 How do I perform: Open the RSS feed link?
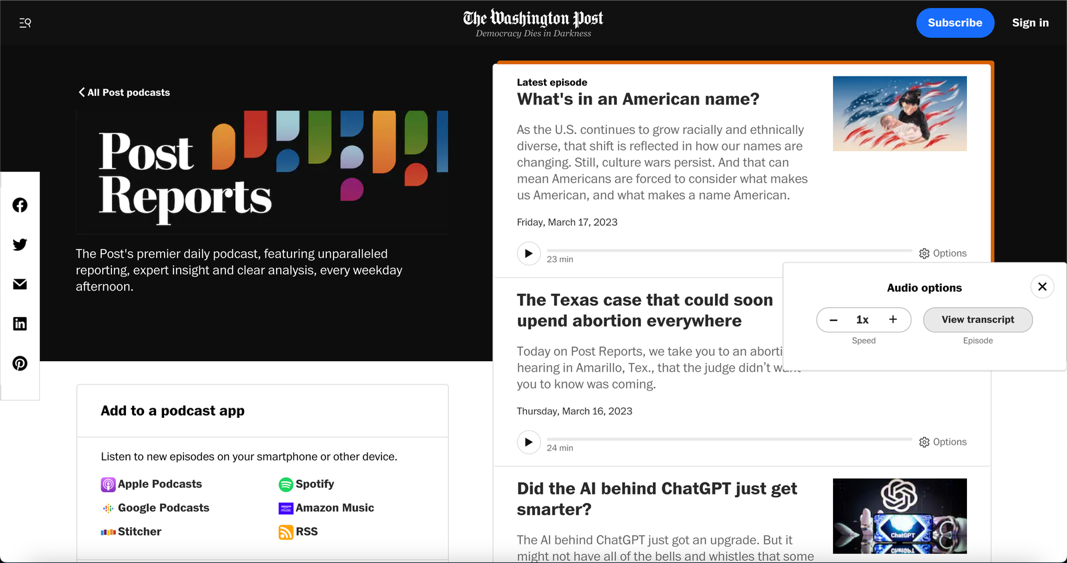tap(298, 532)
